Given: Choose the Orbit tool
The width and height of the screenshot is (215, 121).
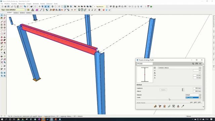Looking at the screenshot, I should (2, 56).
